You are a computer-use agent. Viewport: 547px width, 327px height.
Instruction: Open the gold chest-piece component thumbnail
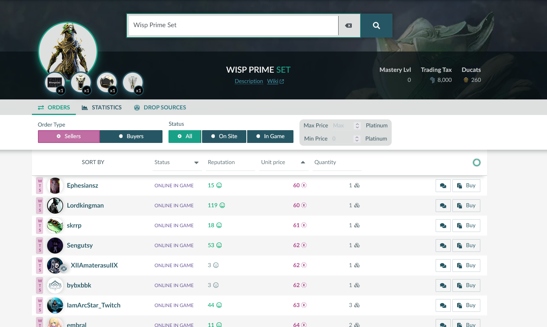[81, 83]
